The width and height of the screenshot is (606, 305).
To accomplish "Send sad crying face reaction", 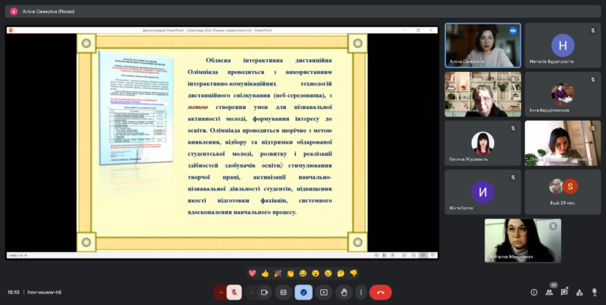I will pyautogui.click(x=328, y=273).
